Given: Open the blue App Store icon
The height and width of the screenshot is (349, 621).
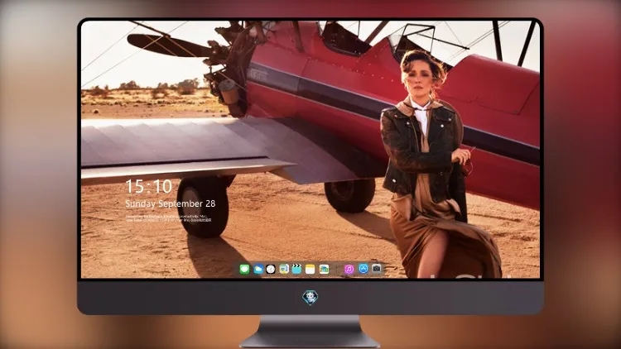Looking at the screenshot, I should click(363, 269).
